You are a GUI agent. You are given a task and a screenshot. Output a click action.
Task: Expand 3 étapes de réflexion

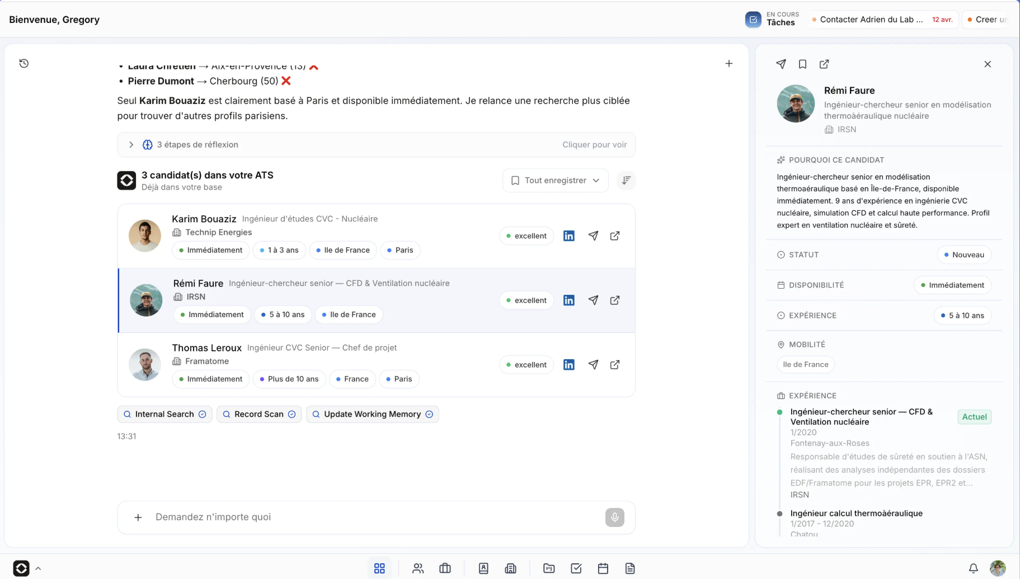[x=376, y=145]
